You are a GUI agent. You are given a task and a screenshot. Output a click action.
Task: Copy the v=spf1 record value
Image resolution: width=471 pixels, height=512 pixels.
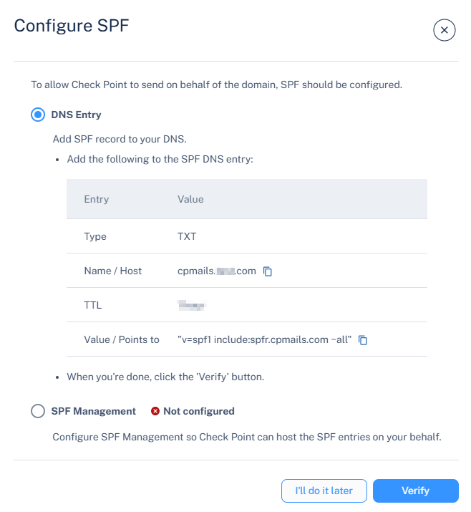pos(363,340)
